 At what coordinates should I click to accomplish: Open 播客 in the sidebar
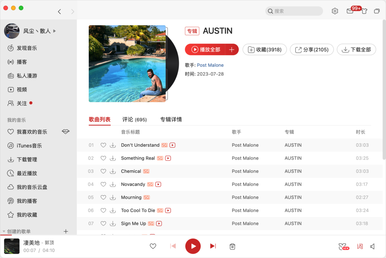(17, 62)
